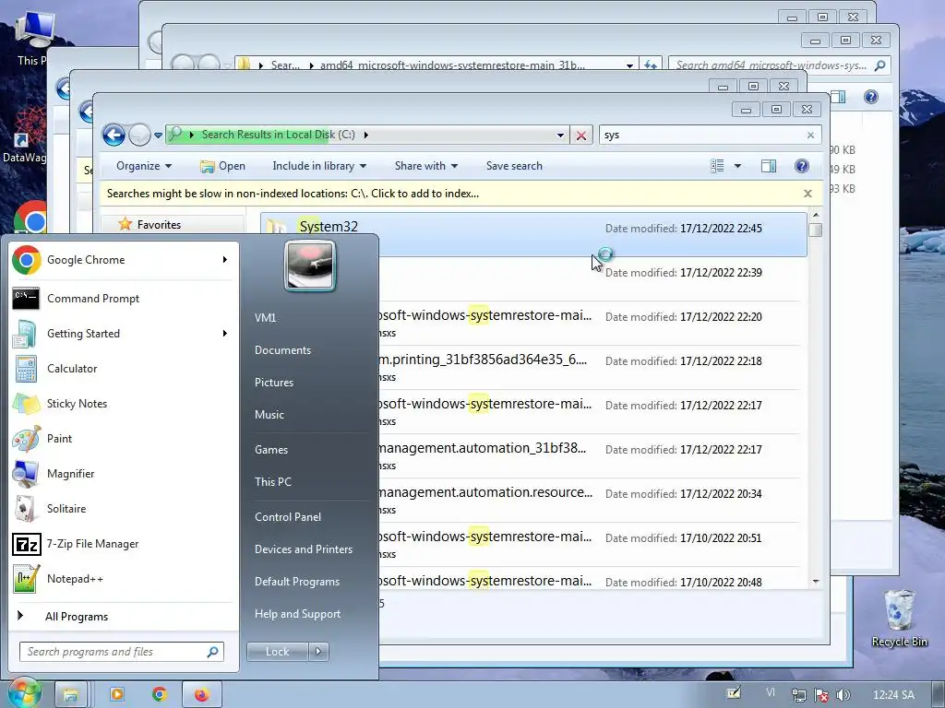Click the Back button in search window
This screenshot has height=708, width=945.
point(114,135)
